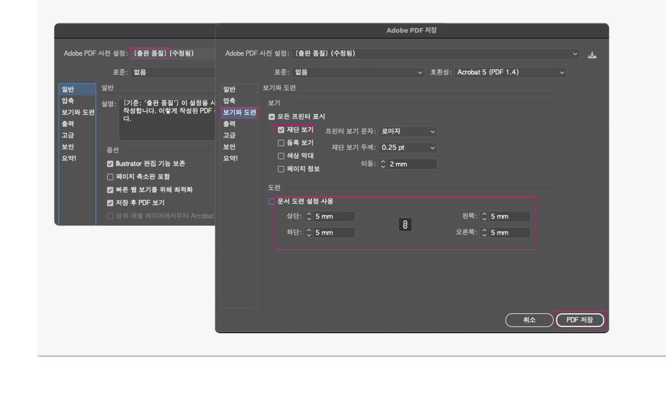This screenshot has width=666, height=411.
Task: Open the 프린터 보기 문자 dropdown set to 로마자
Action: pyautogui.click(x=407, y=132)
